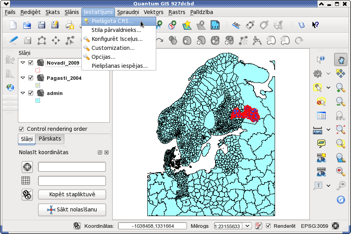This screenshot has width=351, height=234.
Task: Click the New Shapefile Layer star icon
Action: [x=187, y=25]
